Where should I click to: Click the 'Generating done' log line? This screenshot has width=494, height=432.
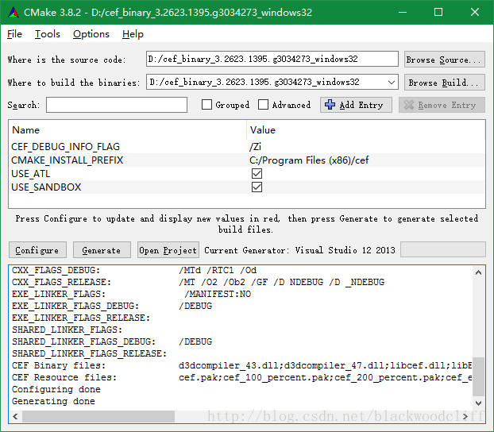coord(53,402)
